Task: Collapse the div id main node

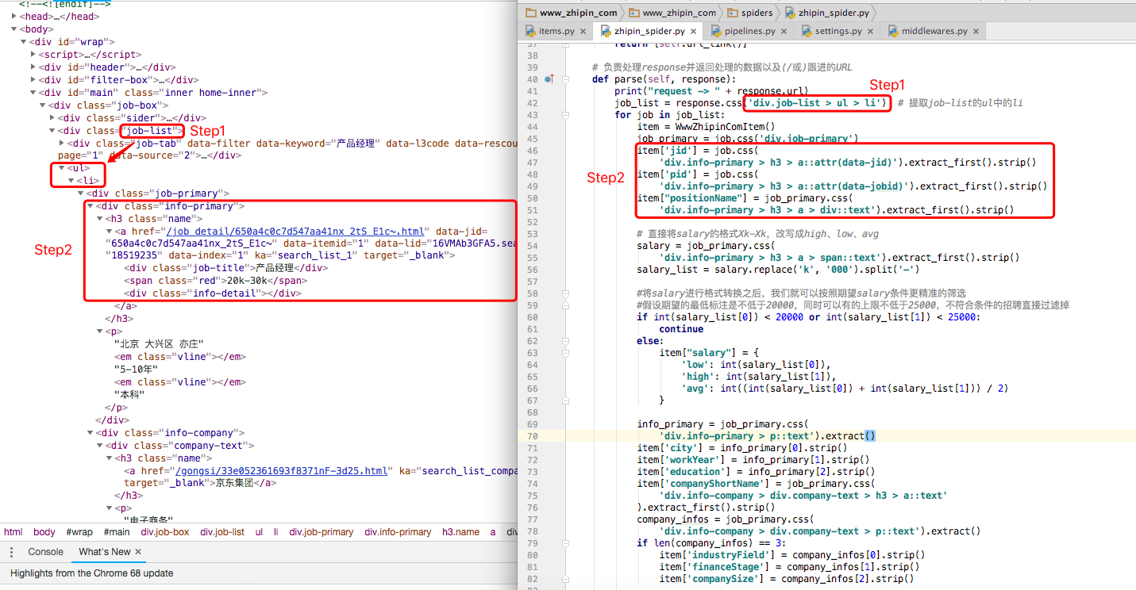Action: pos(33,93)
